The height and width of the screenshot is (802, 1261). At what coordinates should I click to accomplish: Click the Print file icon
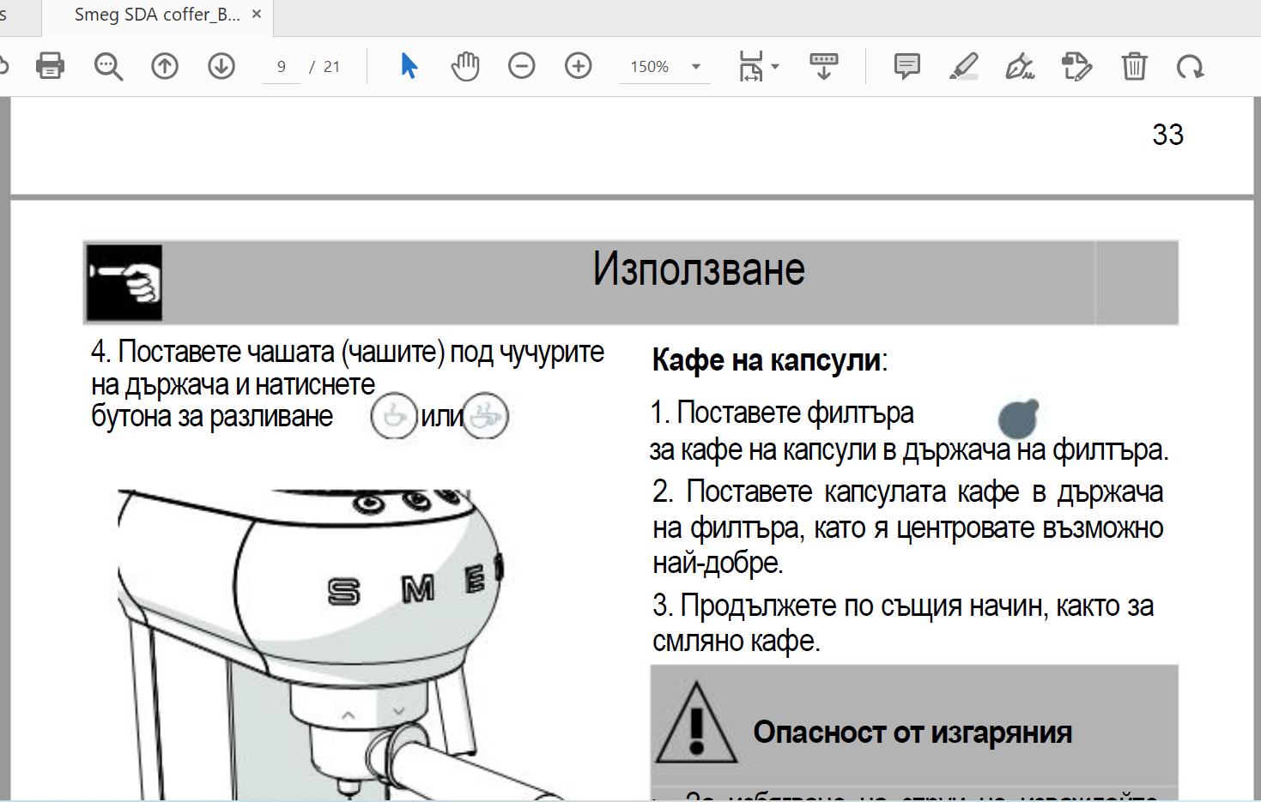(50, 66)
